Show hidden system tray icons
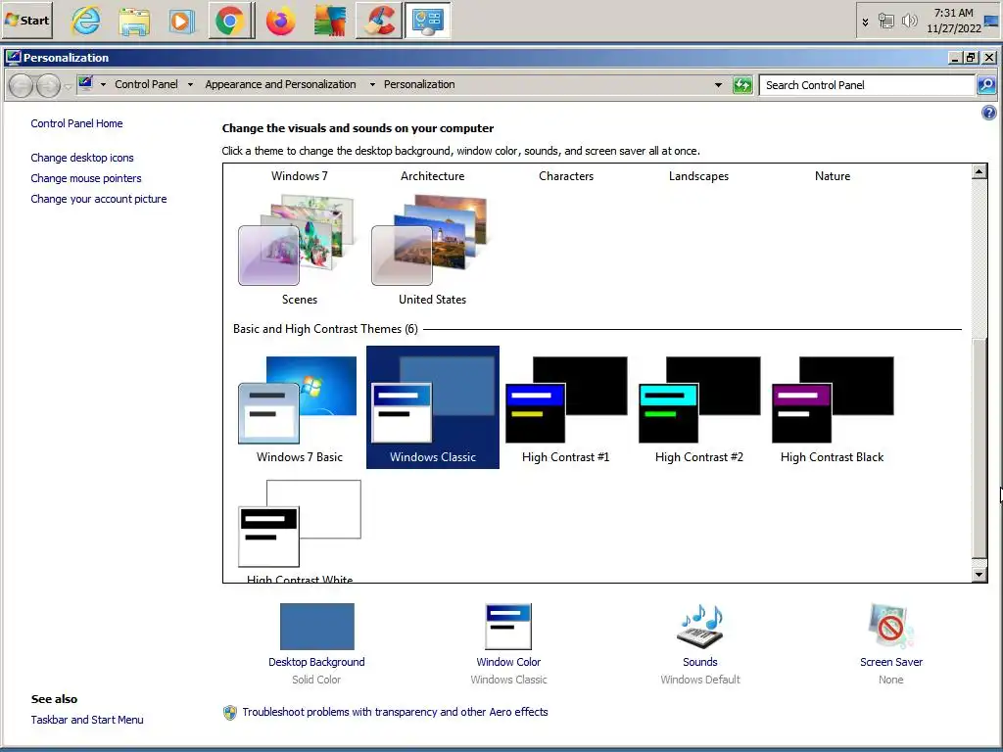 tap(865, 22)
